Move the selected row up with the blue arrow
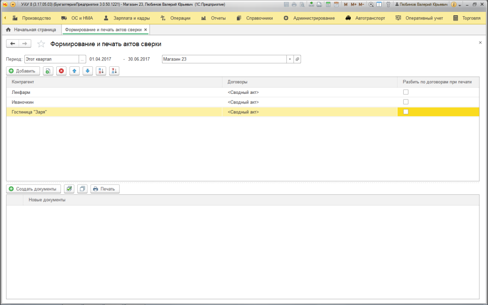This screenshot has width=488, height=305. point(74,71)
